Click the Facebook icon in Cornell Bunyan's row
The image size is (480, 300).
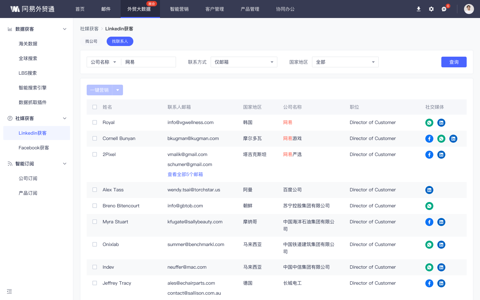pos(429,139)
